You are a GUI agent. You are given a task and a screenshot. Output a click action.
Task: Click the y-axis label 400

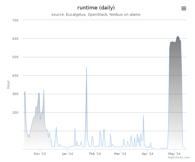click(x=15, y=76)
